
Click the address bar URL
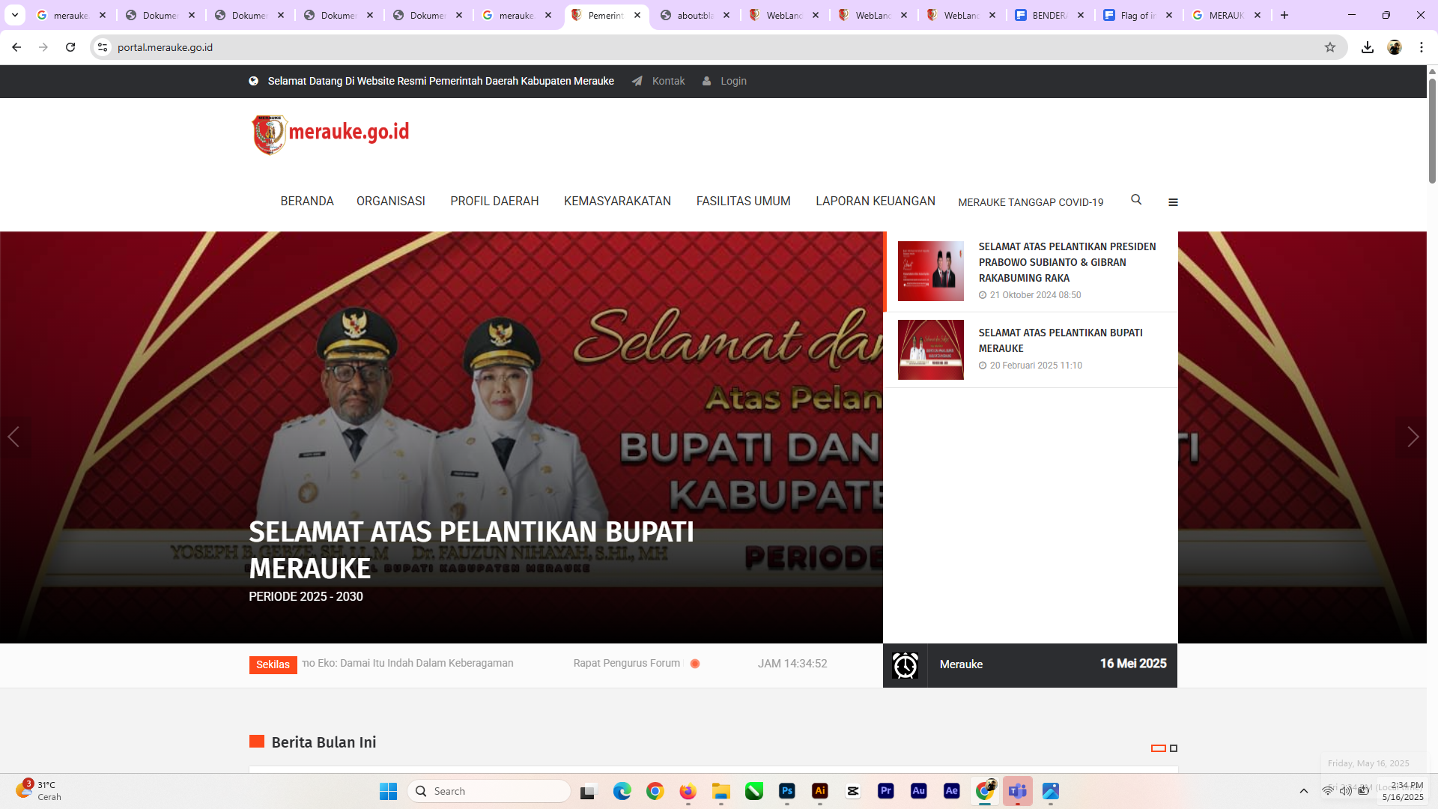(x=165, y=47)
